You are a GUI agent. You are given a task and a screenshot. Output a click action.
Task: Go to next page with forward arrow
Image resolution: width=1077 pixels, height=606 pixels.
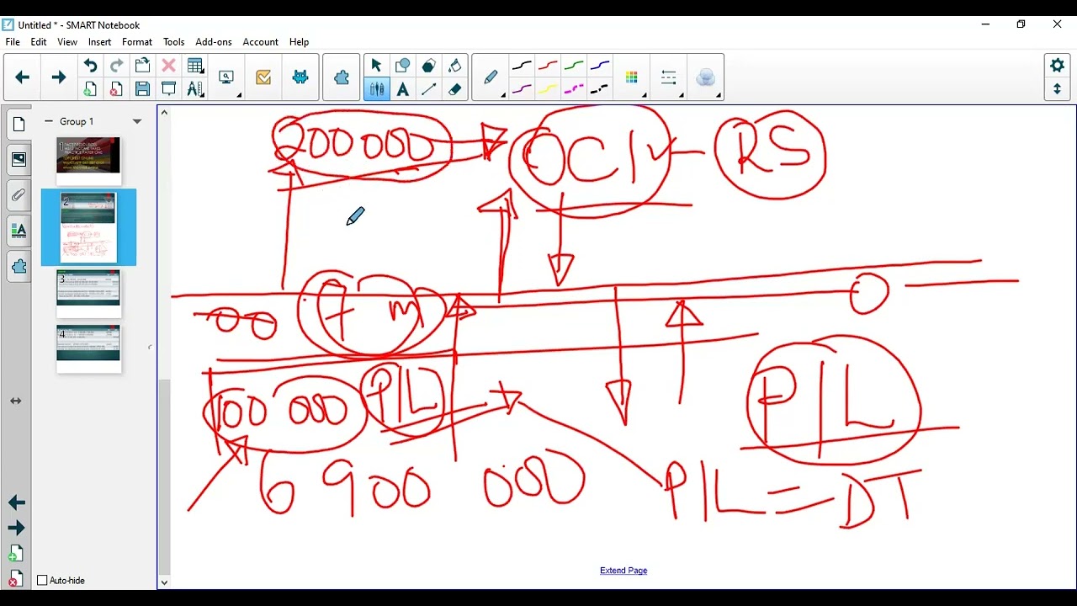58,77
